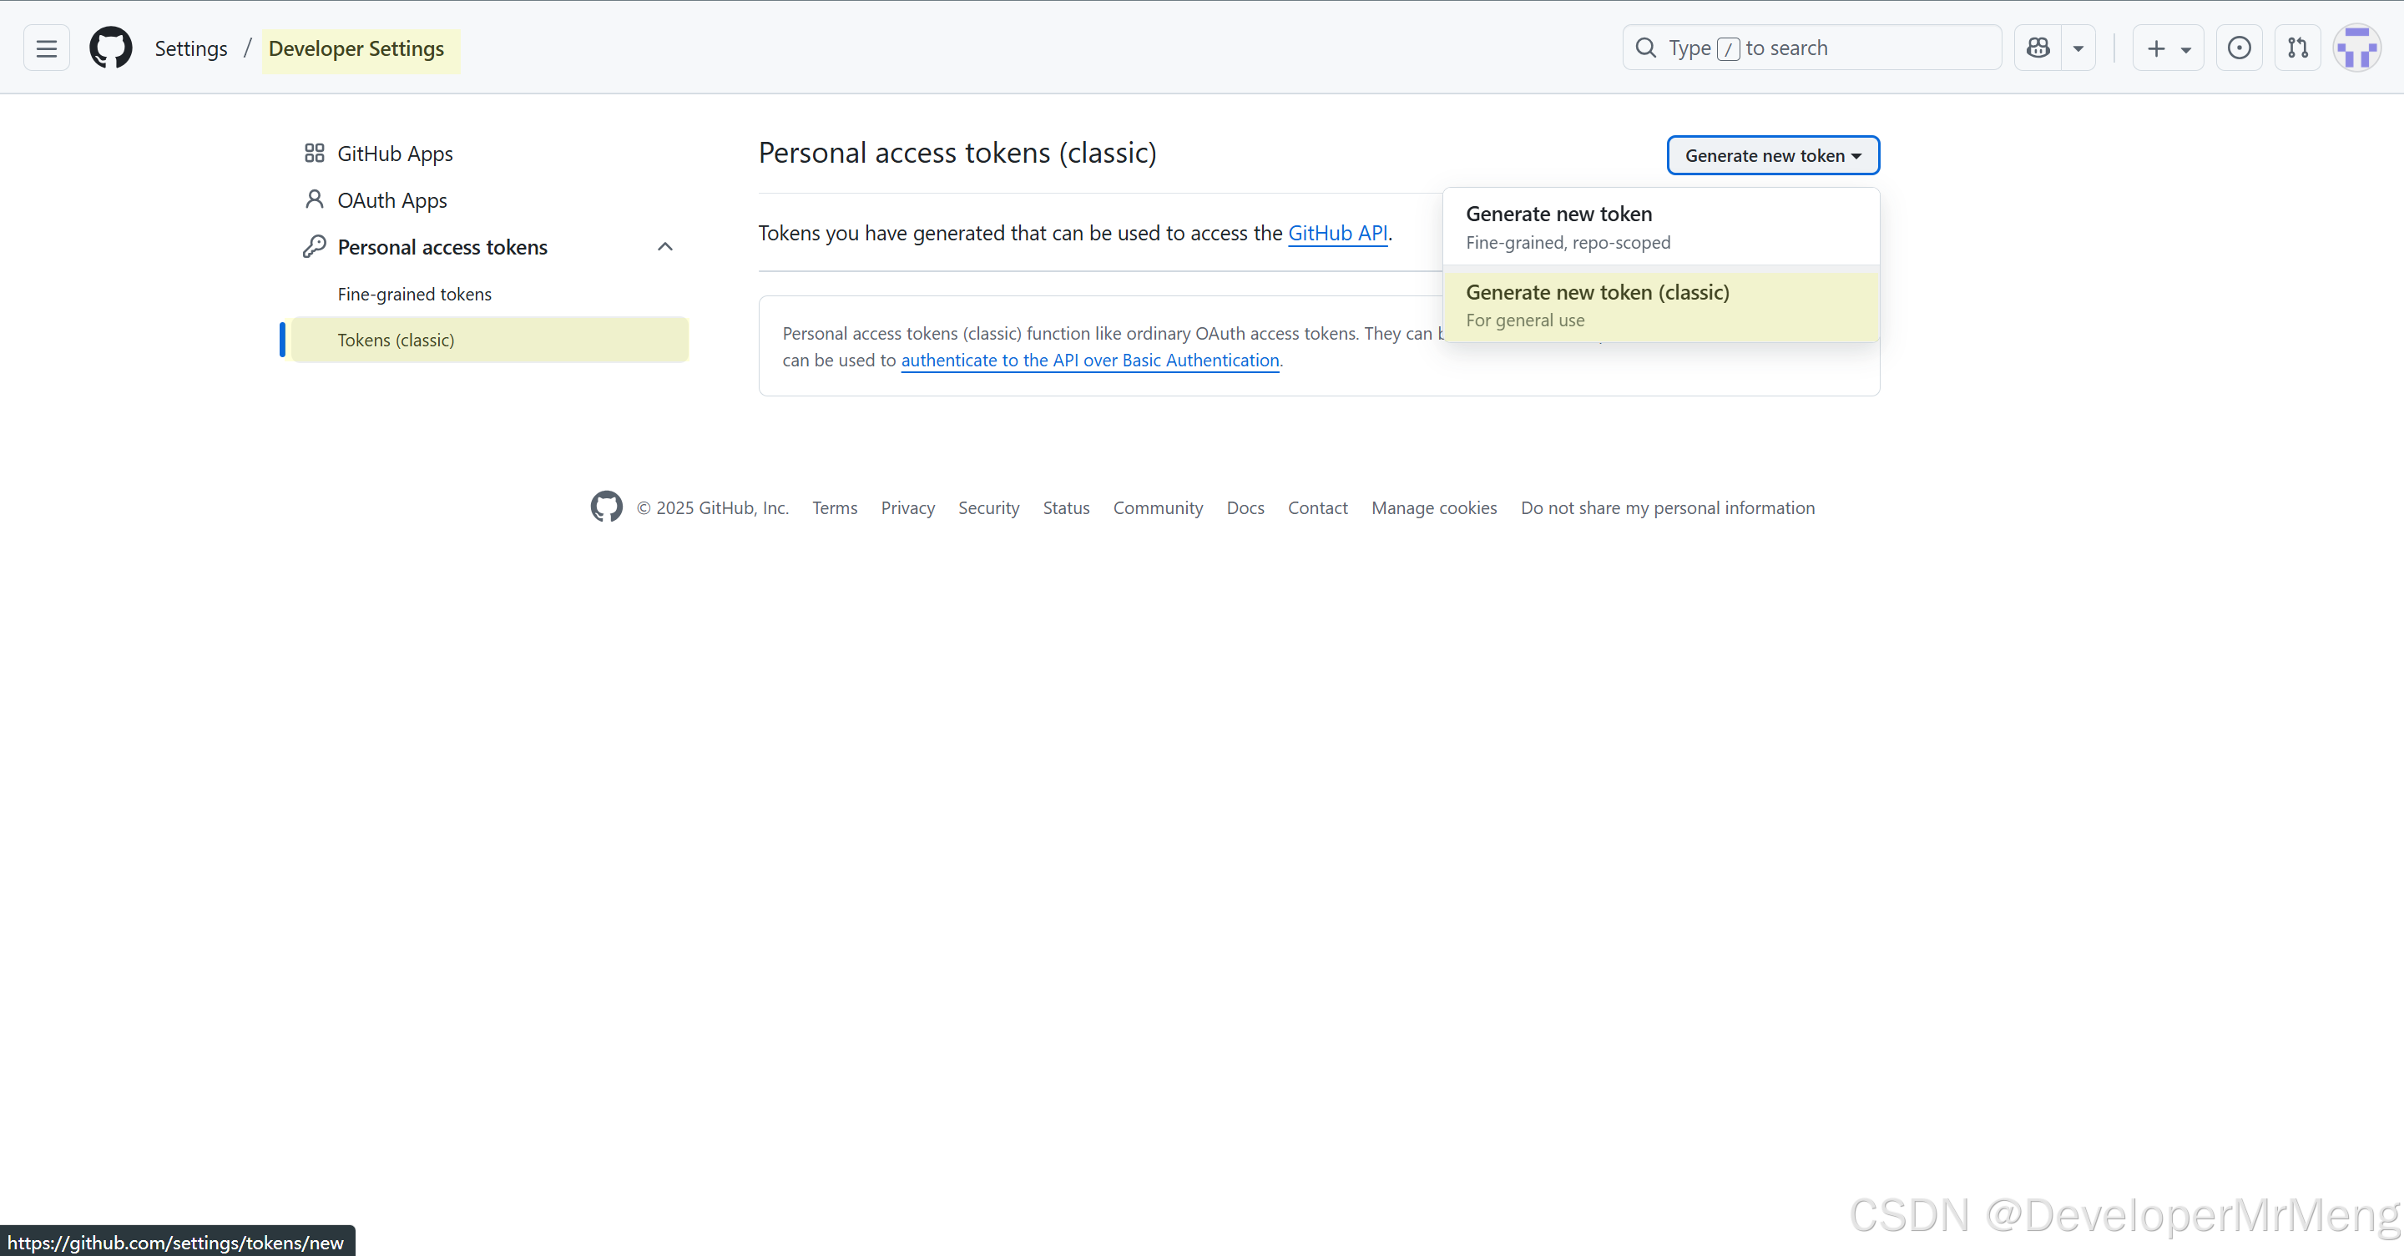The image size is (2404, 1256).
Task: Follow the GitHub API link
Action: 1337,234
